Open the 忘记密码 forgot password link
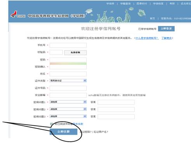Image resolution: width=191 pixels, height=144 pixels. pos(85,132)
